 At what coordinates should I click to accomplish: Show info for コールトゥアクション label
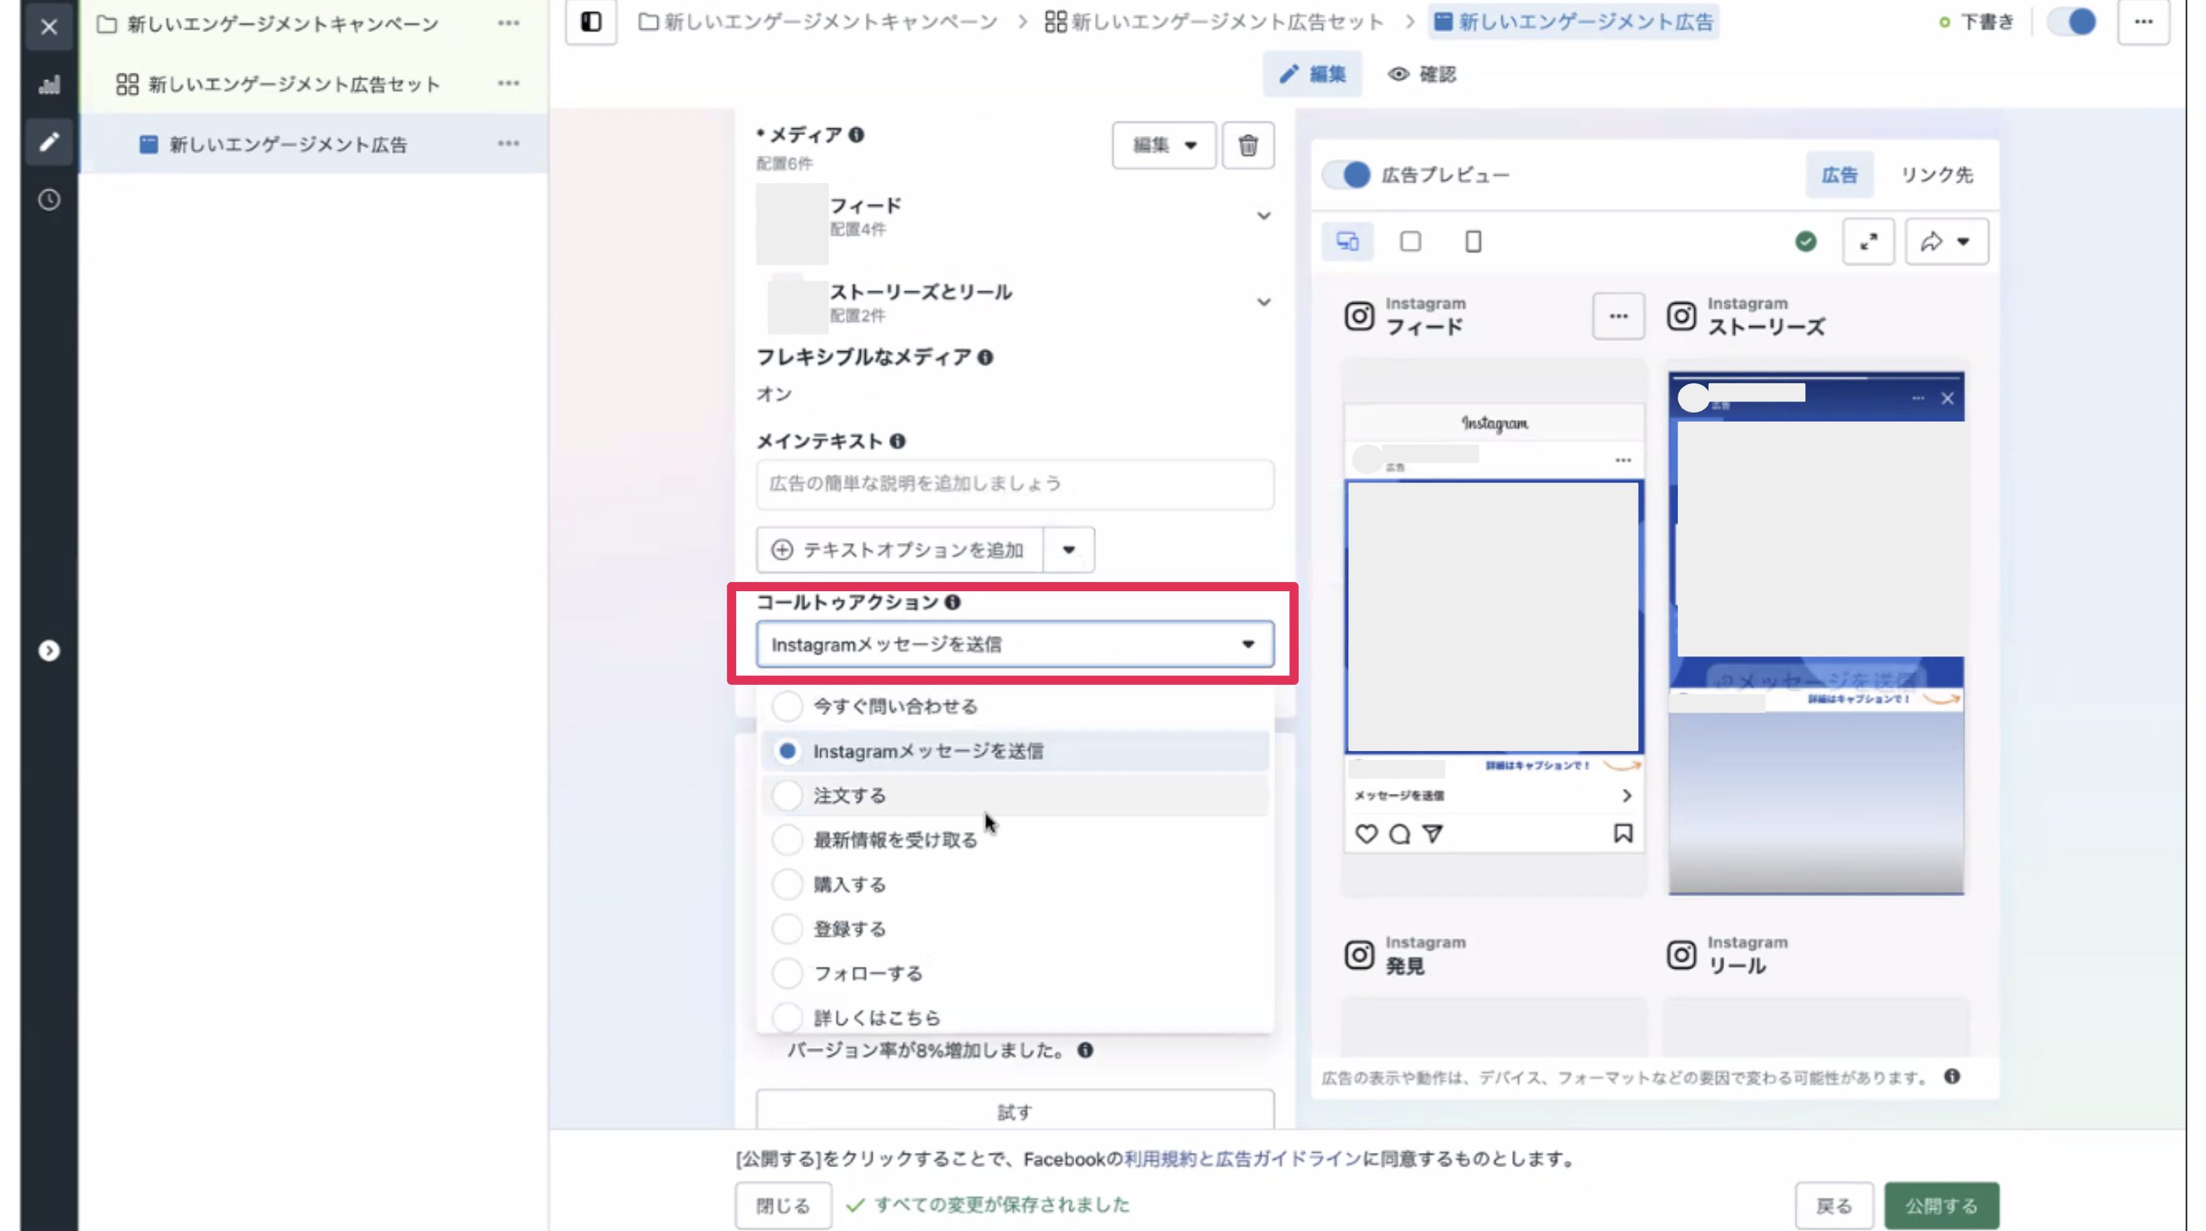coord(953,602)
